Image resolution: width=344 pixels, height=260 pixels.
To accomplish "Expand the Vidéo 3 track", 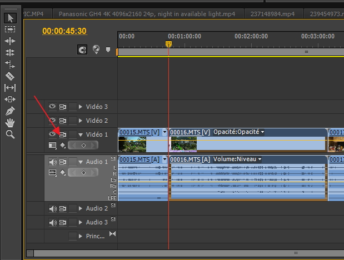I will click(81, 107).
